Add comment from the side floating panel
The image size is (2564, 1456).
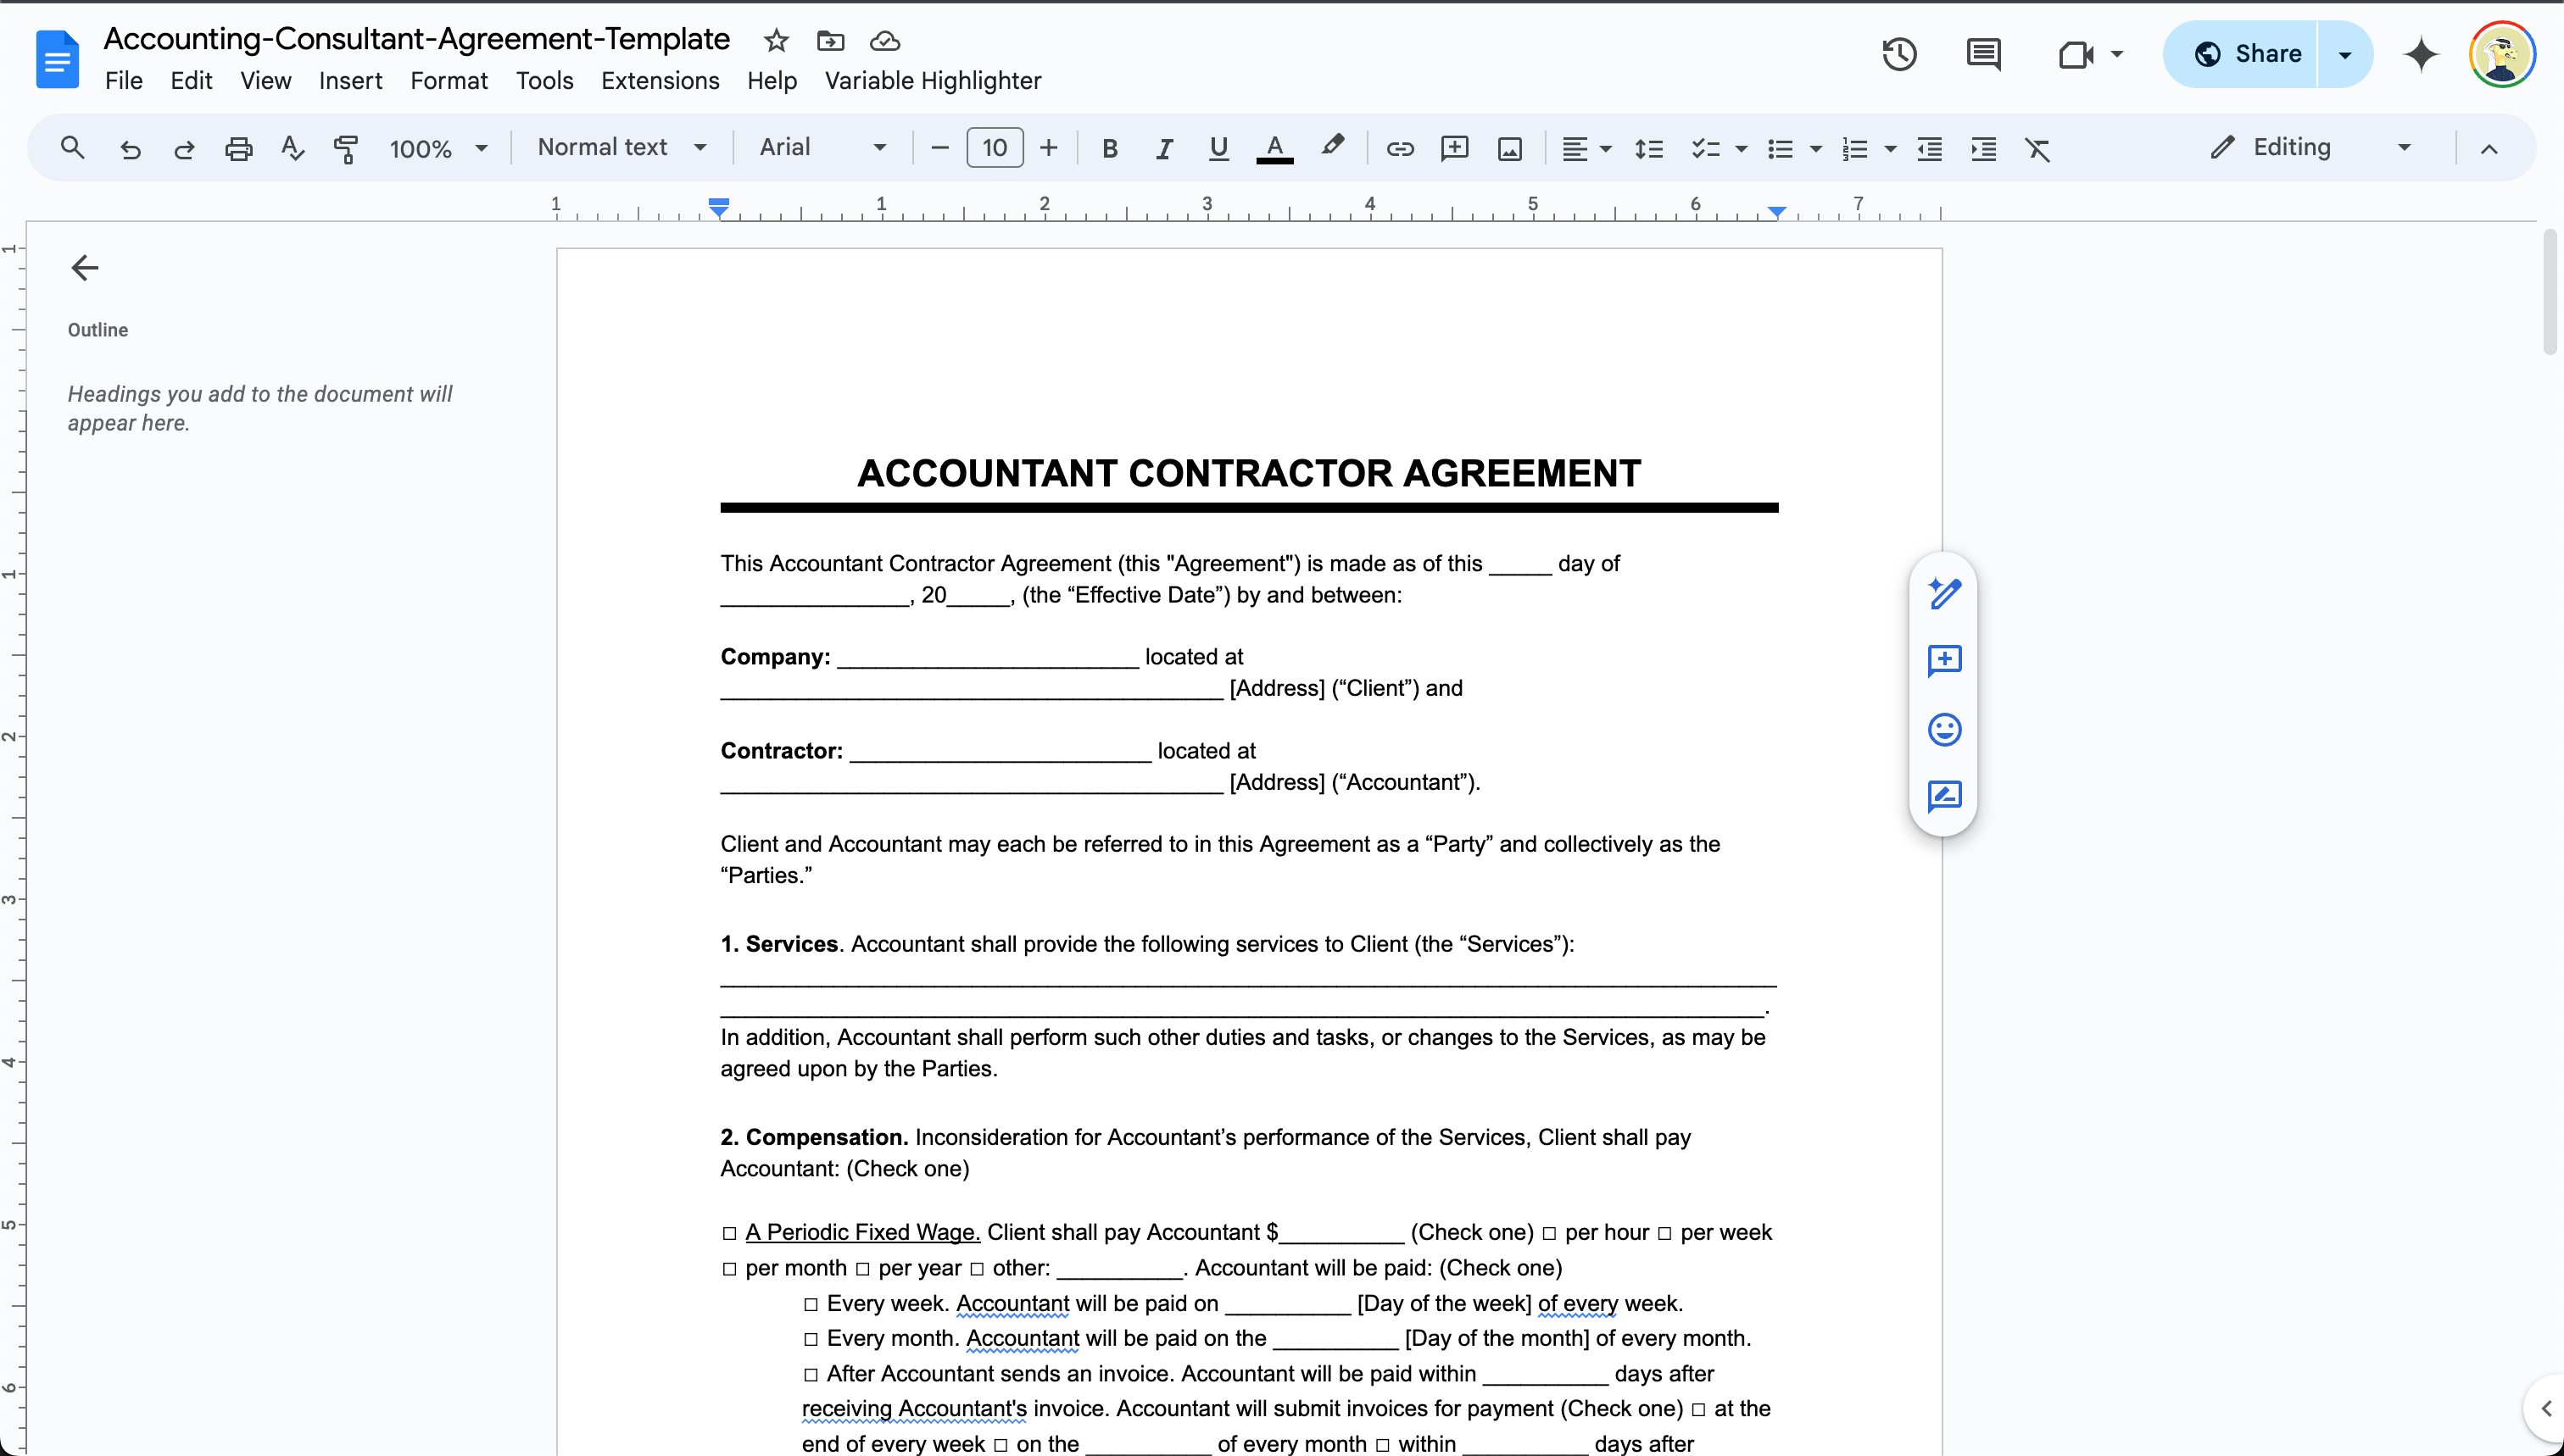[x=1943, y=661]
